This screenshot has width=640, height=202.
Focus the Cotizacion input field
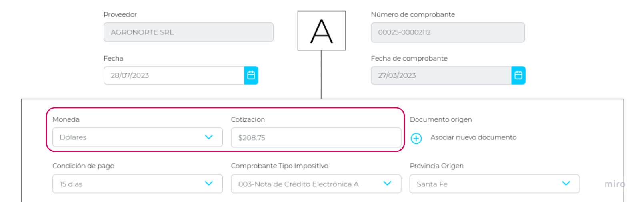pos(316,138)
